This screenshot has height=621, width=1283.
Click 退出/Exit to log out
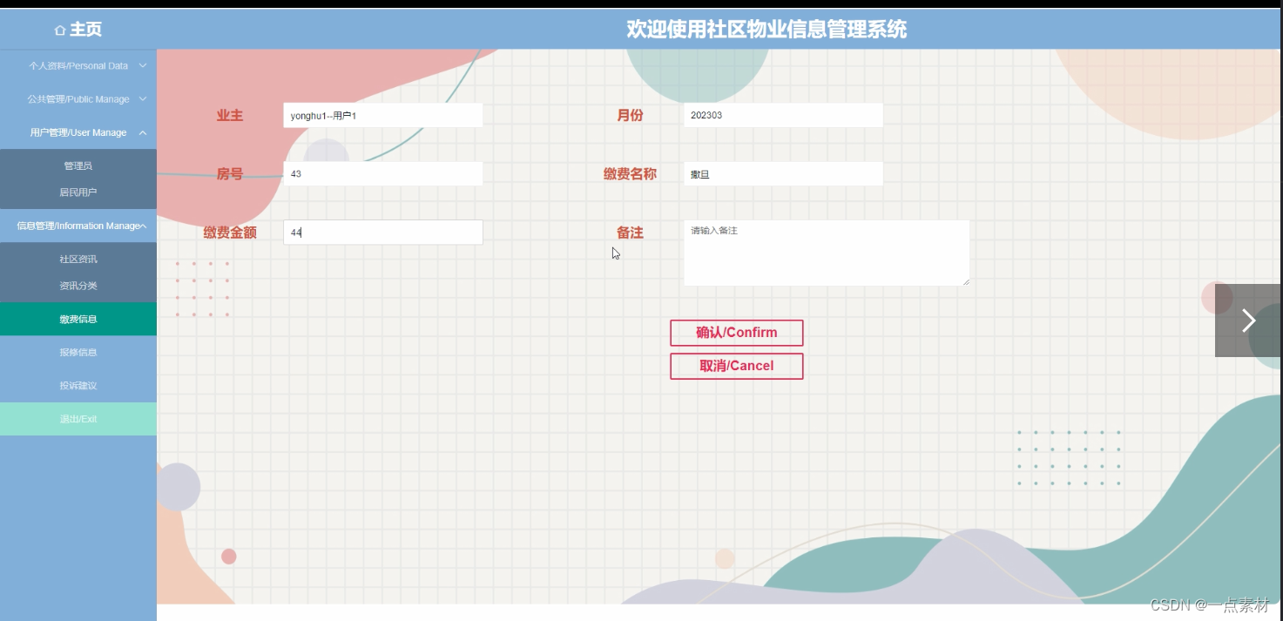tap(78, 419)
